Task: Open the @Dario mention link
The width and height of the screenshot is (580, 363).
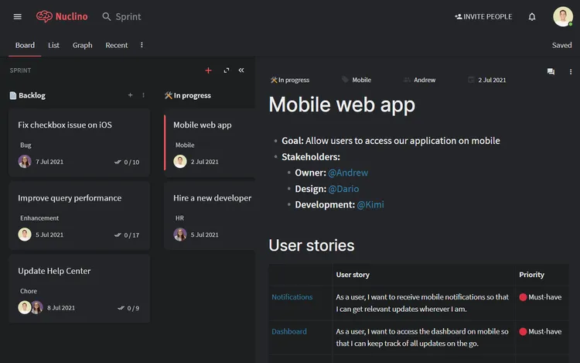Action: (343, 189)
